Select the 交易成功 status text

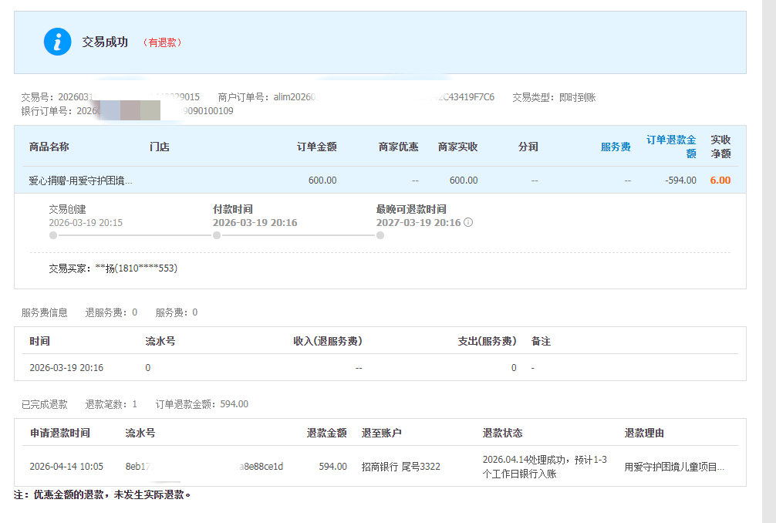point(105,42)
